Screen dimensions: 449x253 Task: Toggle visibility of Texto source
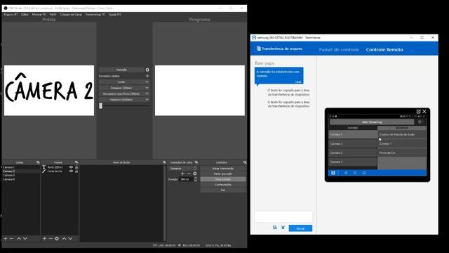click(71, 167)
